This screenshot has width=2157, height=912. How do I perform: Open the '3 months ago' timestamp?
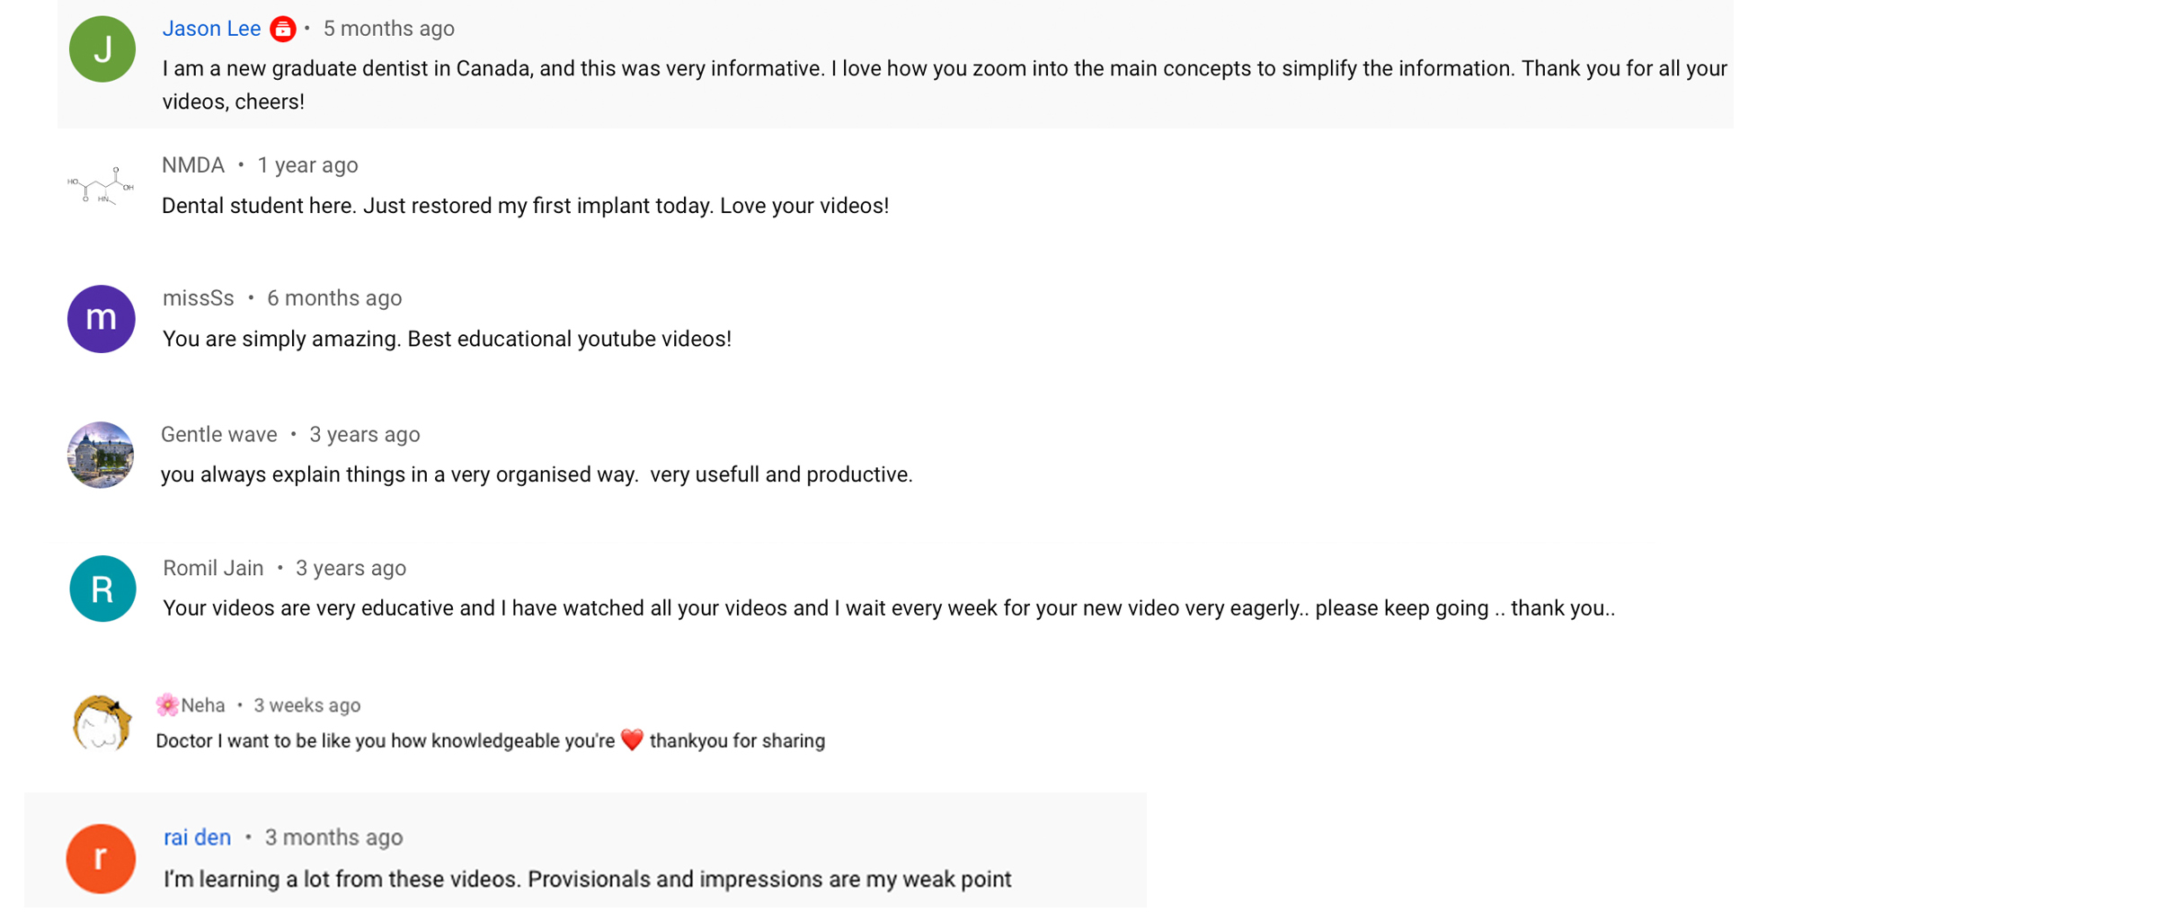point(333,837)
